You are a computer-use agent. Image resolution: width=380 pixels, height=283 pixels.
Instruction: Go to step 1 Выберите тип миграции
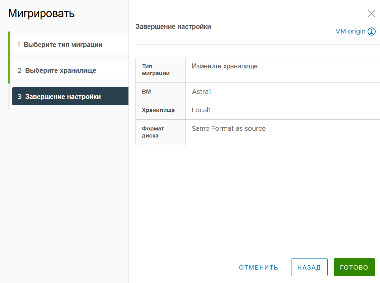(x=70, y=45)
